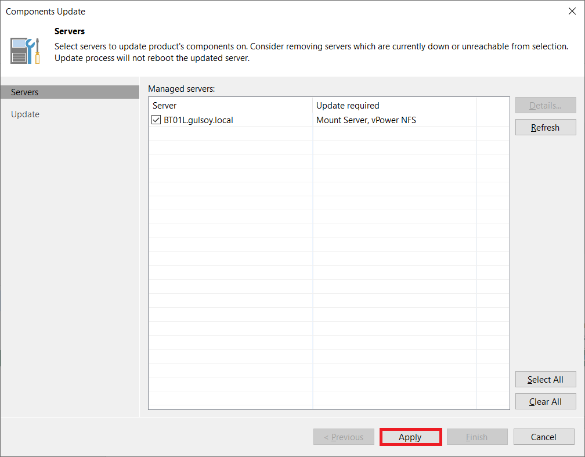This screenshot has height=457, width=585.
Task: Sort by the Server column header
Action: [x=230, y=106]
